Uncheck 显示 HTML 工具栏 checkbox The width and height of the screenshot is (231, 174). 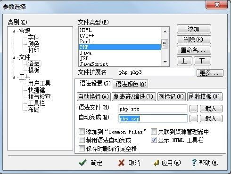154,140
